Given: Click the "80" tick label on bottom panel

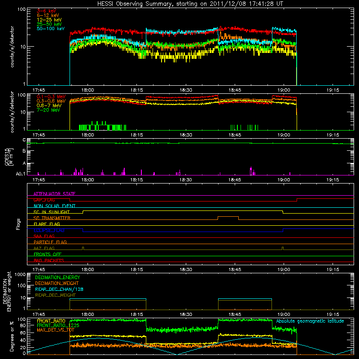Looking at the screenshot, I should click(23, 325).
